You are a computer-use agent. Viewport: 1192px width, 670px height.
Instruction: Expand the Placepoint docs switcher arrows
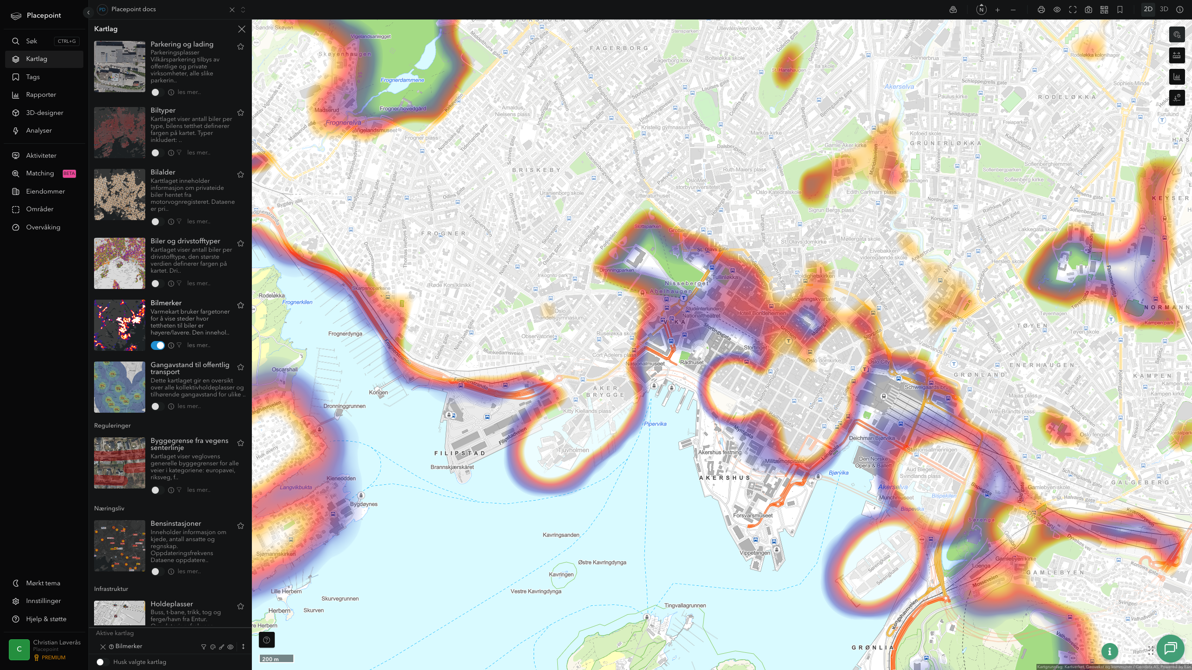click(x=243, y=10)
